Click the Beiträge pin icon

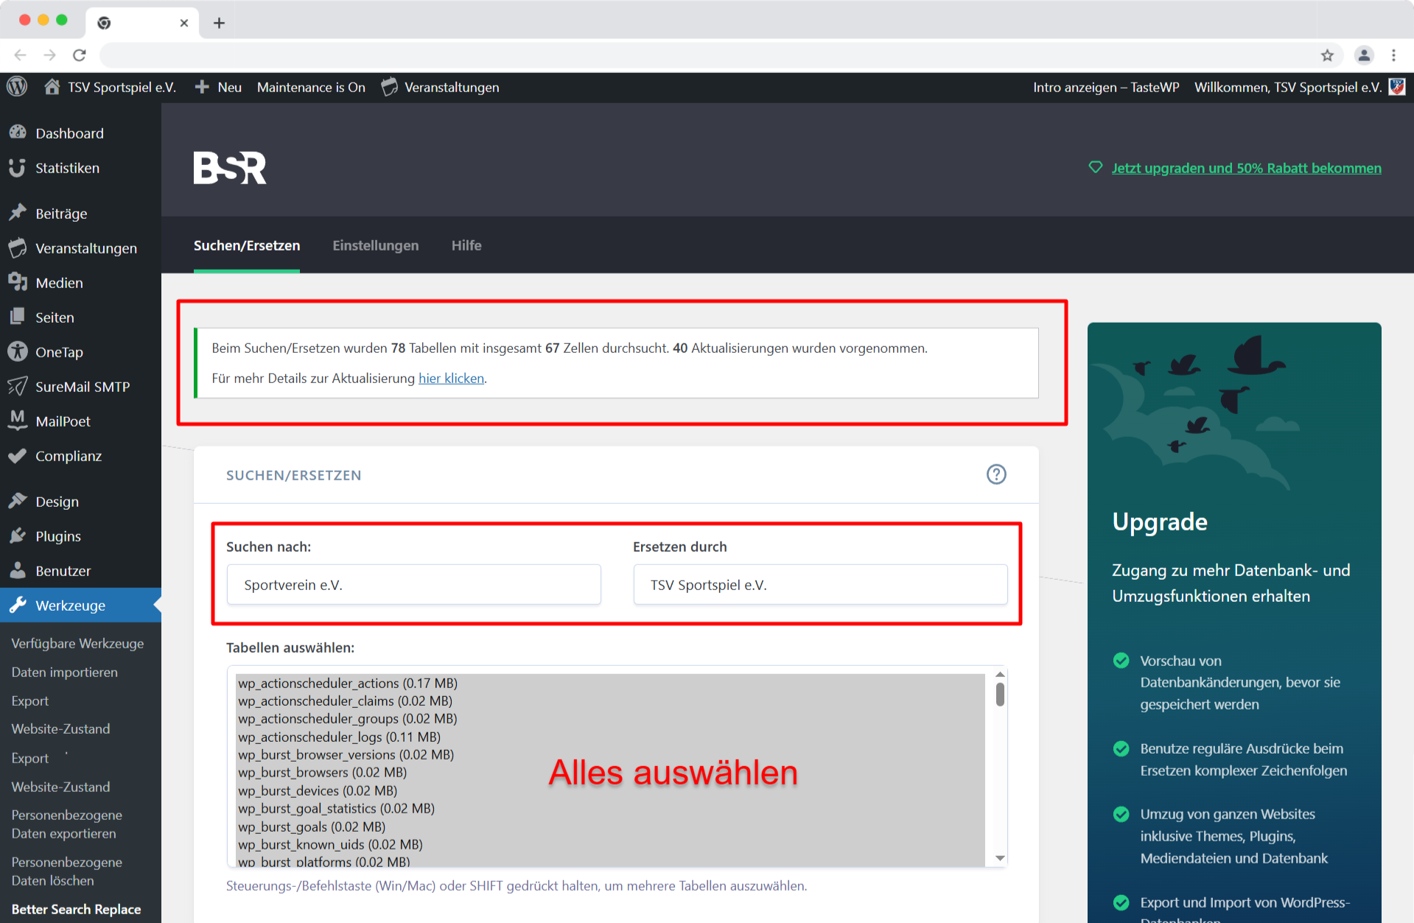[18, 213]
